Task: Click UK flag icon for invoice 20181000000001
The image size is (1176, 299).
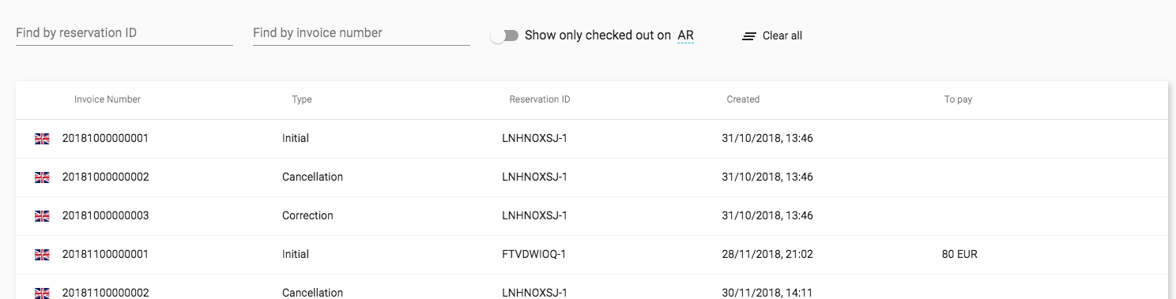Action: click(x=42, y=139)
